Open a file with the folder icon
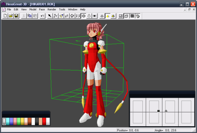Image resolution: width=197 pixels, height=133 pixels. [x=11, y=16]
